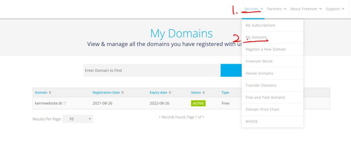The height and width of the screenshot is (144, 351).
Task: Select Register a New Domain
Action: [x=266, y=49]
